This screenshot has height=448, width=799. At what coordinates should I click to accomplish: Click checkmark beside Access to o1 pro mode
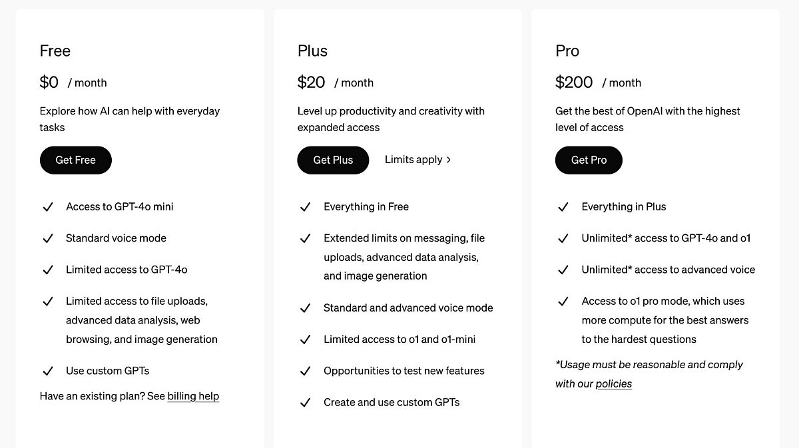(563, 302)
